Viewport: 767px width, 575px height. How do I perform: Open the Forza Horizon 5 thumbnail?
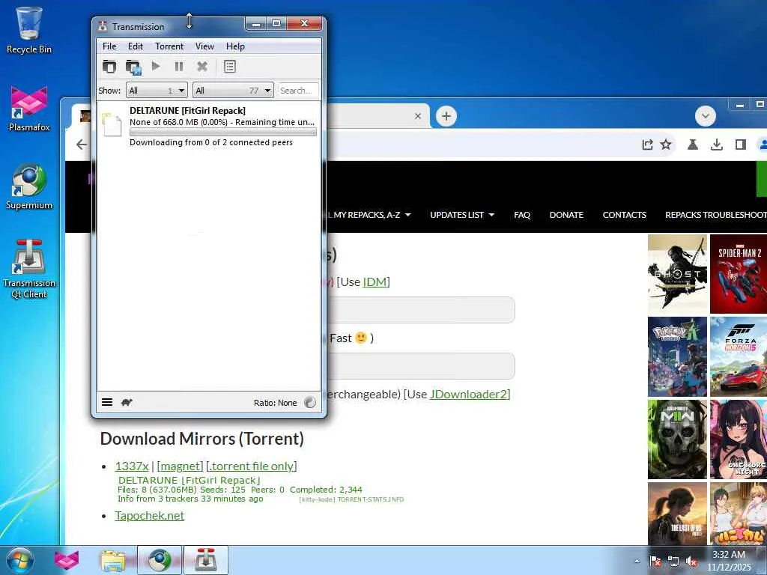(x=739, y=356)
